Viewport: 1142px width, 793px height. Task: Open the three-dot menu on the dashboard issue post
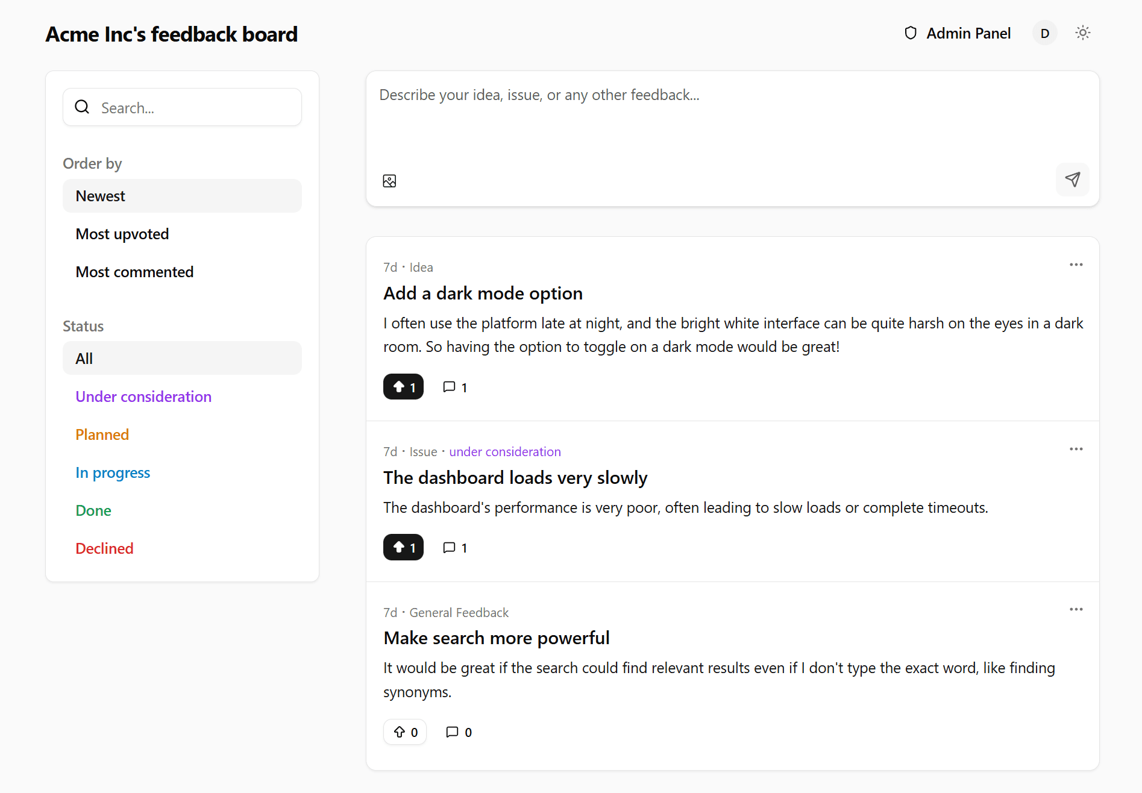(1076, 449)
